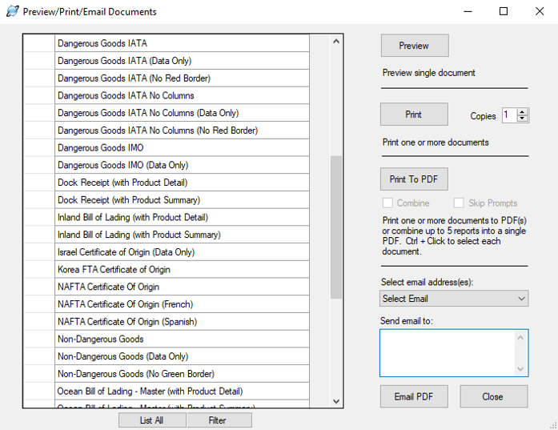Image resolution: width=558 pixels, height=430 pixels.
Task: Click inside the Send email to text box
Action: (x=448, y=353)
